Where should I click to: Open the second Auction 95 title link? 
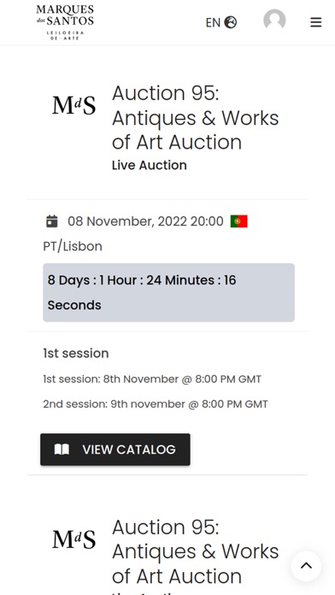pos(196,551)
